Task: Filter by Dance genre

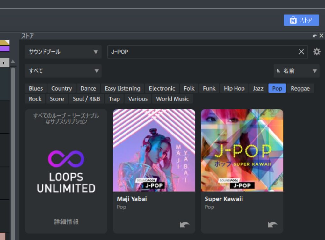Action: [x=88, y=89]
